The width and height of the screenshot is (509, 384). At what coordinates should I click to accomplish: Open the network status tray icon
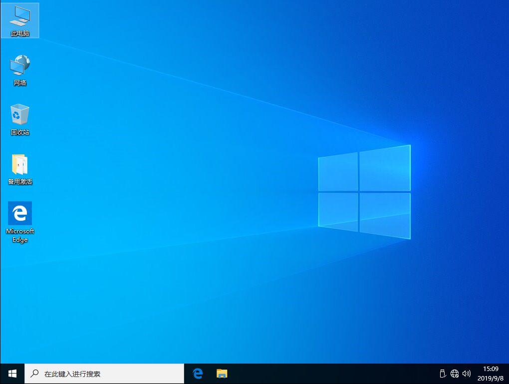click(x=455, y=374)
